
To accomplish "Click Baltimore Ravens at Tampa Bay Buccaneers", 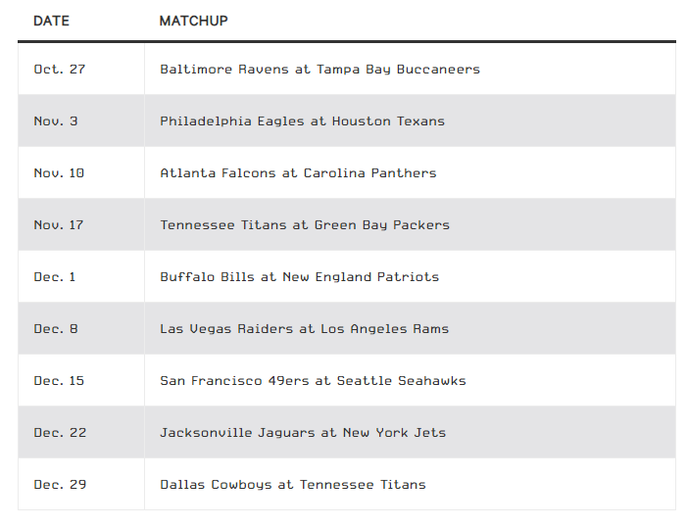I will (319, 70).
